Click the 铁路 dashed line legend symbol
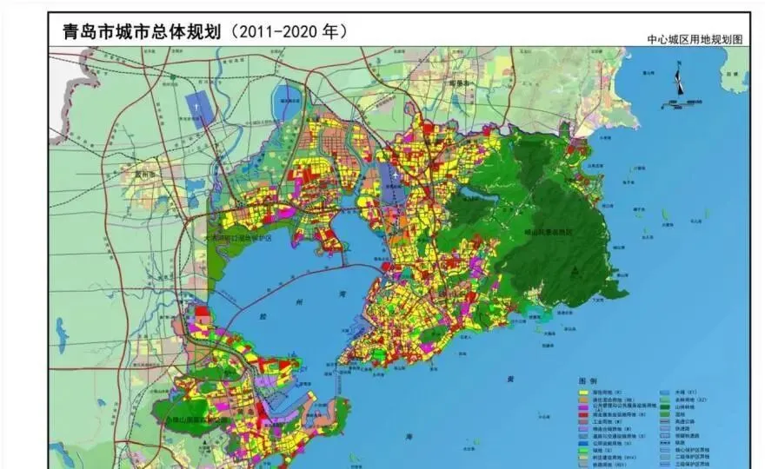 [664, 444]
